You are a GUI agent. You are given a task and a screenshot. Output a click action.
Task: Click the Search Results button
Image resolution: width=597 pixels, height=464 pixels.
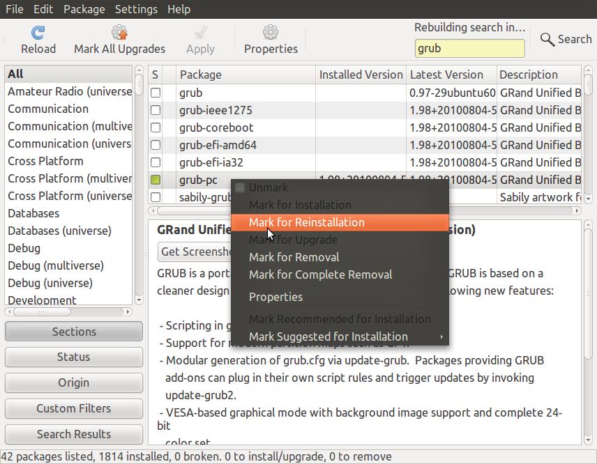pyautogui.click(x=74, y=434)
